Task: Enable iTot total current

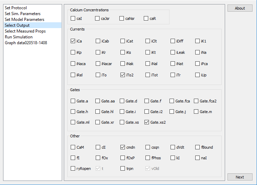Action: tap(148, 75)
